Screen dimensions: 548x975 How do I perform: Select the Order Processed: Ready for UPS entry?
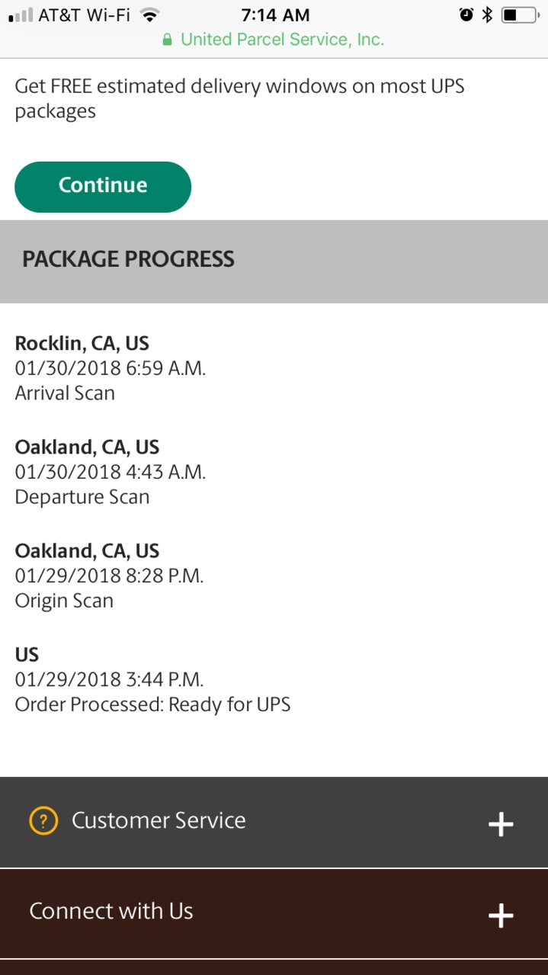click(152, 679)
